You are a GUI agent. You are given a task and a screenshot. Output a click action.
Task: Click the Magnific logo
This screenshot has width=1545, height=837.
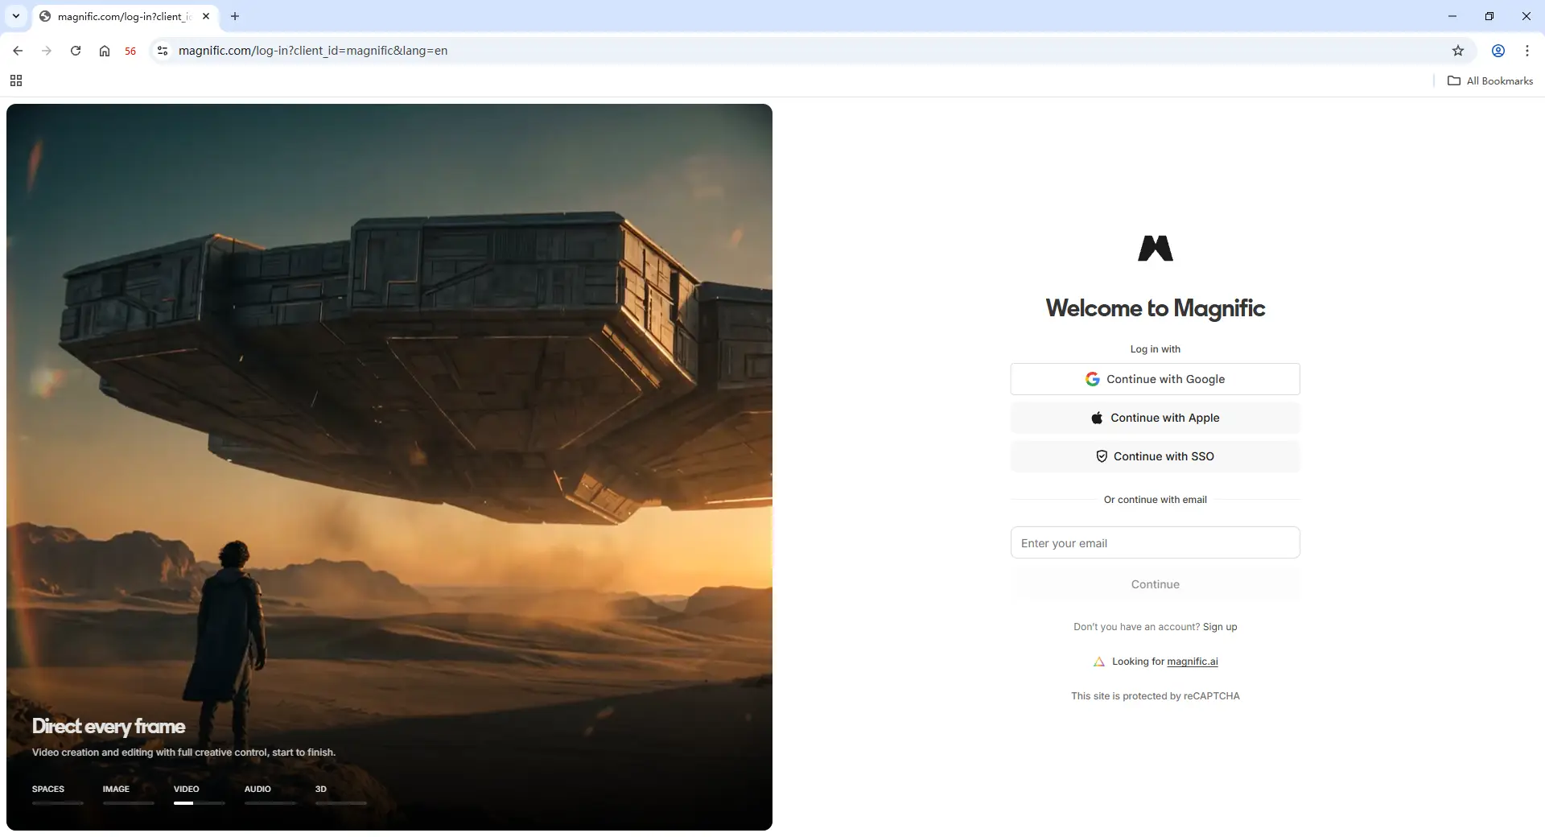[1156, 249]
